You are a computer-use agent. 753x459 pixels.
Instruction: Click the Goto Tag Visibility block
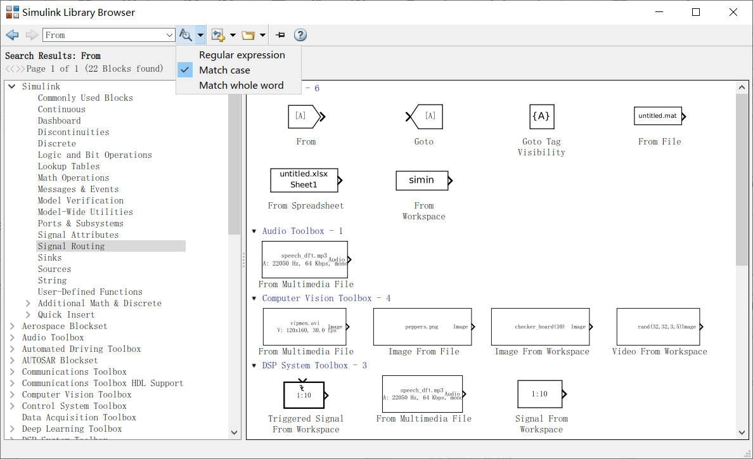click(541, 116)
